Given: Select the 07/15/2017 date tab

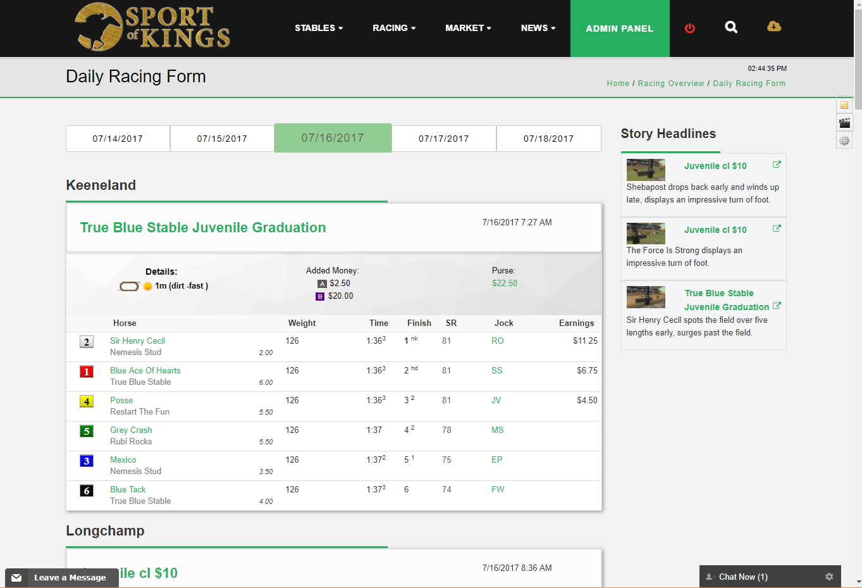Looking at the screenshot, I should 222,139.
